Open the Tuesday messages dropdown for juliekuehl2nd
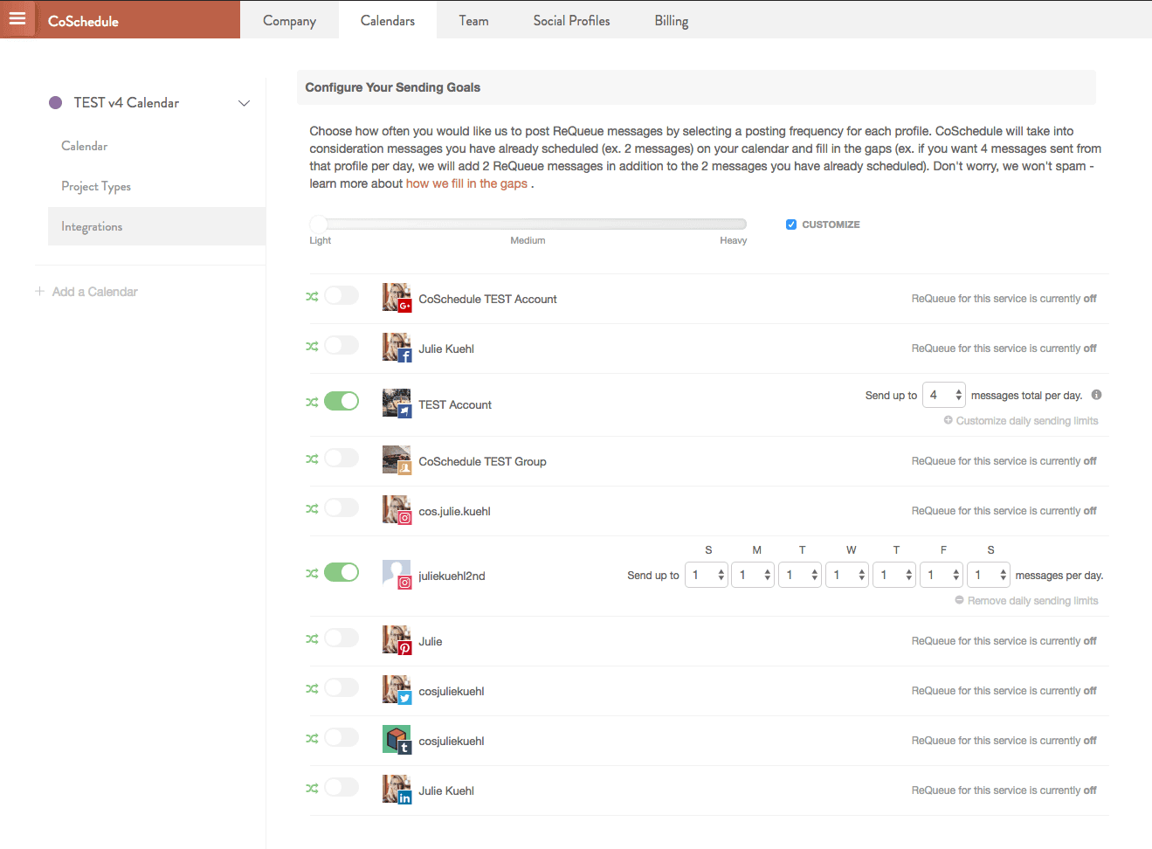The height and width of the screenshot is (849, 1152). (x=801, y=575)
